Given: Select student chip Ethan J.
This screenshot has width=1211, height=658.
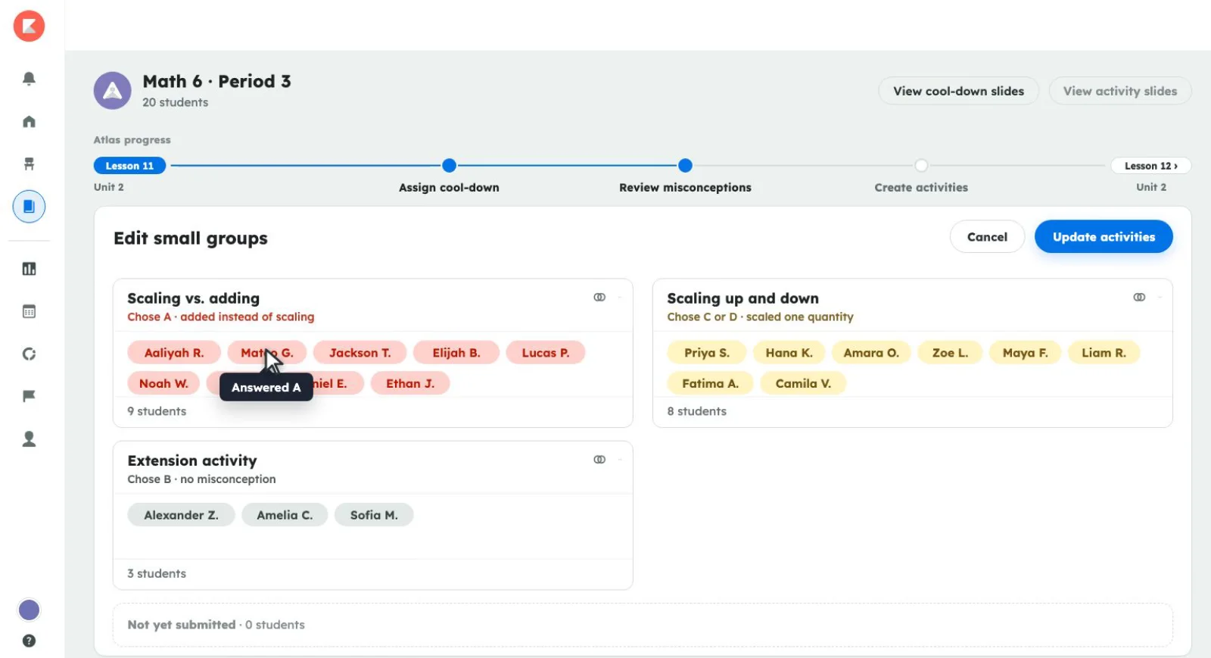Looking at the screenshot, I should click(410, 383).
